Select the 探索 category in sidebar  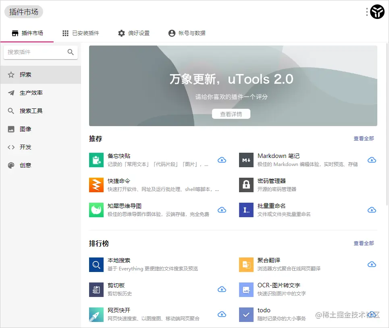tap(41, 75)
